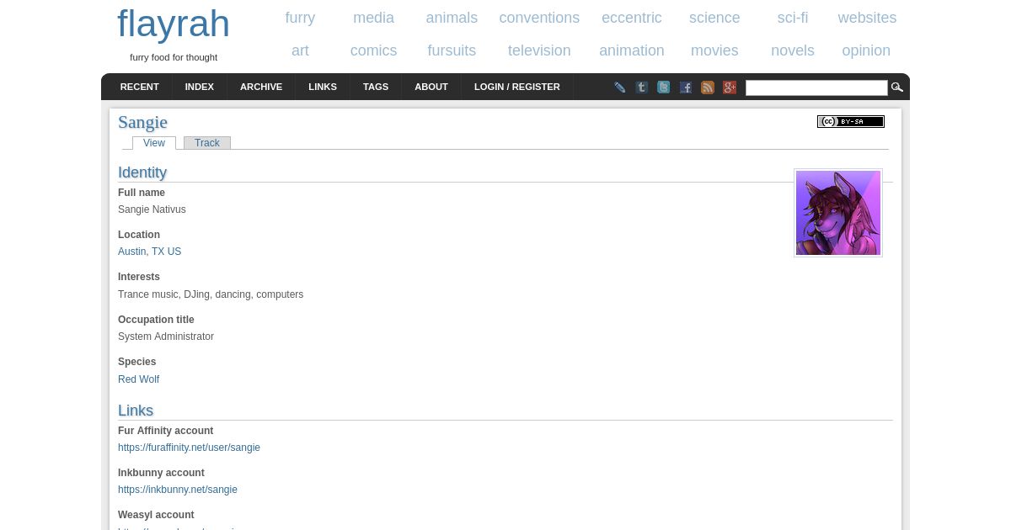Open the RECENT menu item
Viewport: 1011px width, 530px height.
pyautogui.click(x=140, y=87)
